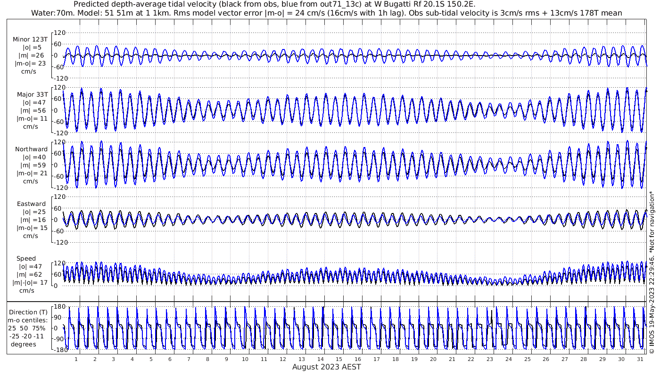The image size is (660, 377).
Task: Click the "Speed" panel label
Action: pos(26,259)
